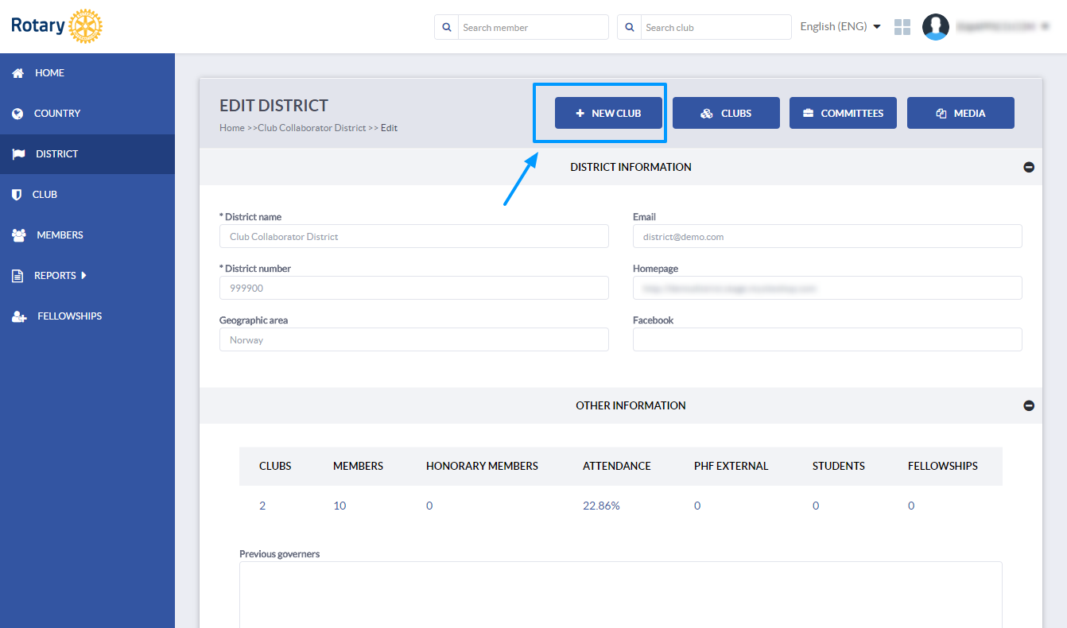The image size is (1067, 628).
Task: Click the club search magnifier icon
Action: point(629,27)
